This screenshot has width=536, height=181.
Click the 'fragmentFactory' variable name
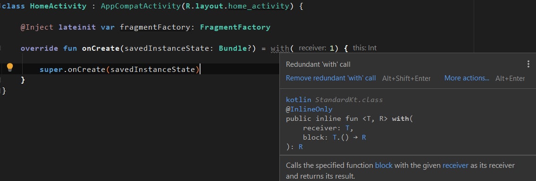point(154,27)
